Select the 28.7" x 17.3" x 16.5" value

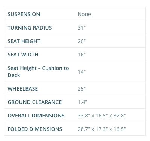coord(102,129)
